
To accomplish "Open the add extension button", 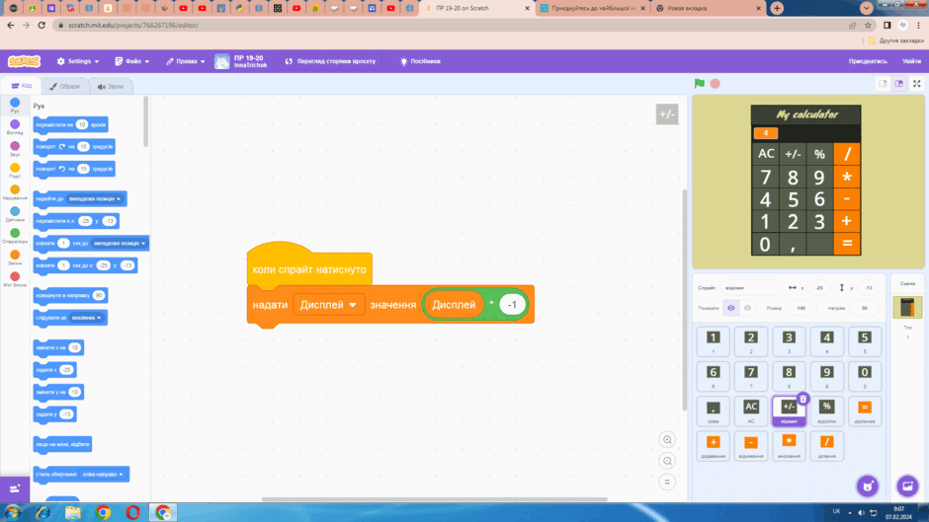I will (15, 488).
